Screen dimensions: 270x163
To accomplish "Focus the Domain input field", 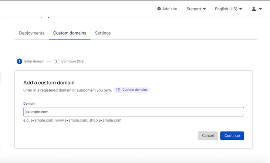I will pyautogui.click(x=134, y=112).
